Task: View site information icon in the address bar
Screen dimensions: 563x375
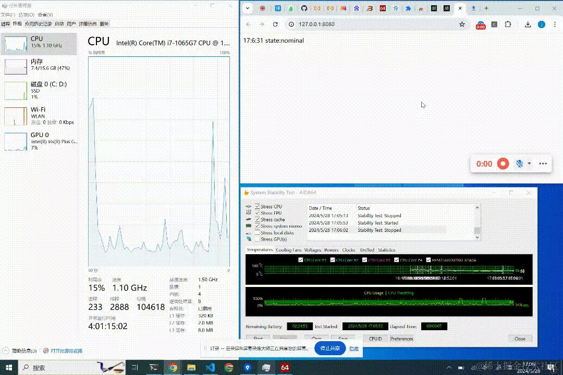Action: (x=291, y=24)
